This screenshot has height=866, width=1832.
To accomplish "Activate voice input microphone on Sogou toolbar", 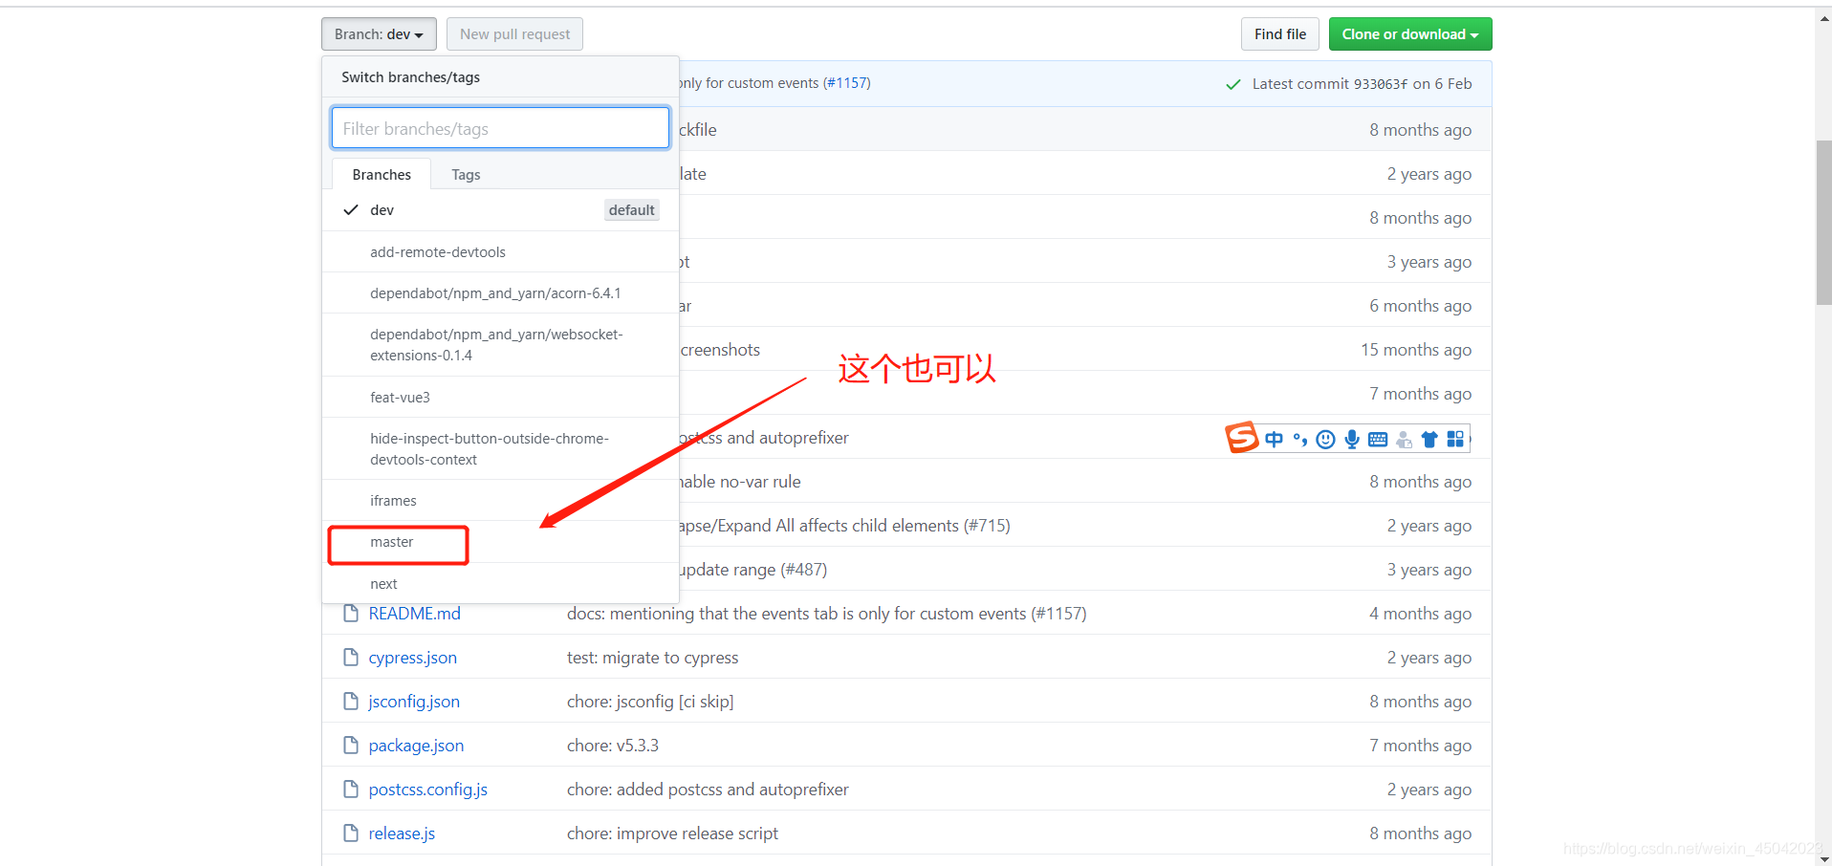I will click(1351, 439).
